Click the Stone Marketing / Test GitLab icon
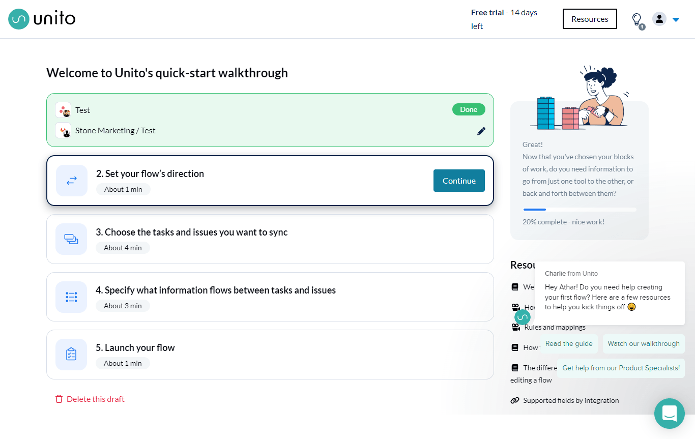Image resolution: width=695 pixels, height=439 pixels. [63, 130]
